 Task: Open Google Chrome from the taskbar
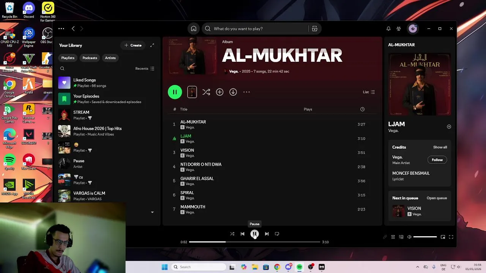coord(277,267)
